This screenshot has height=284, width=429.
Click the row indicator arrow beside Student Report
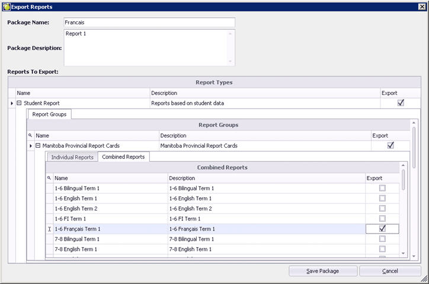click(12, 104)
